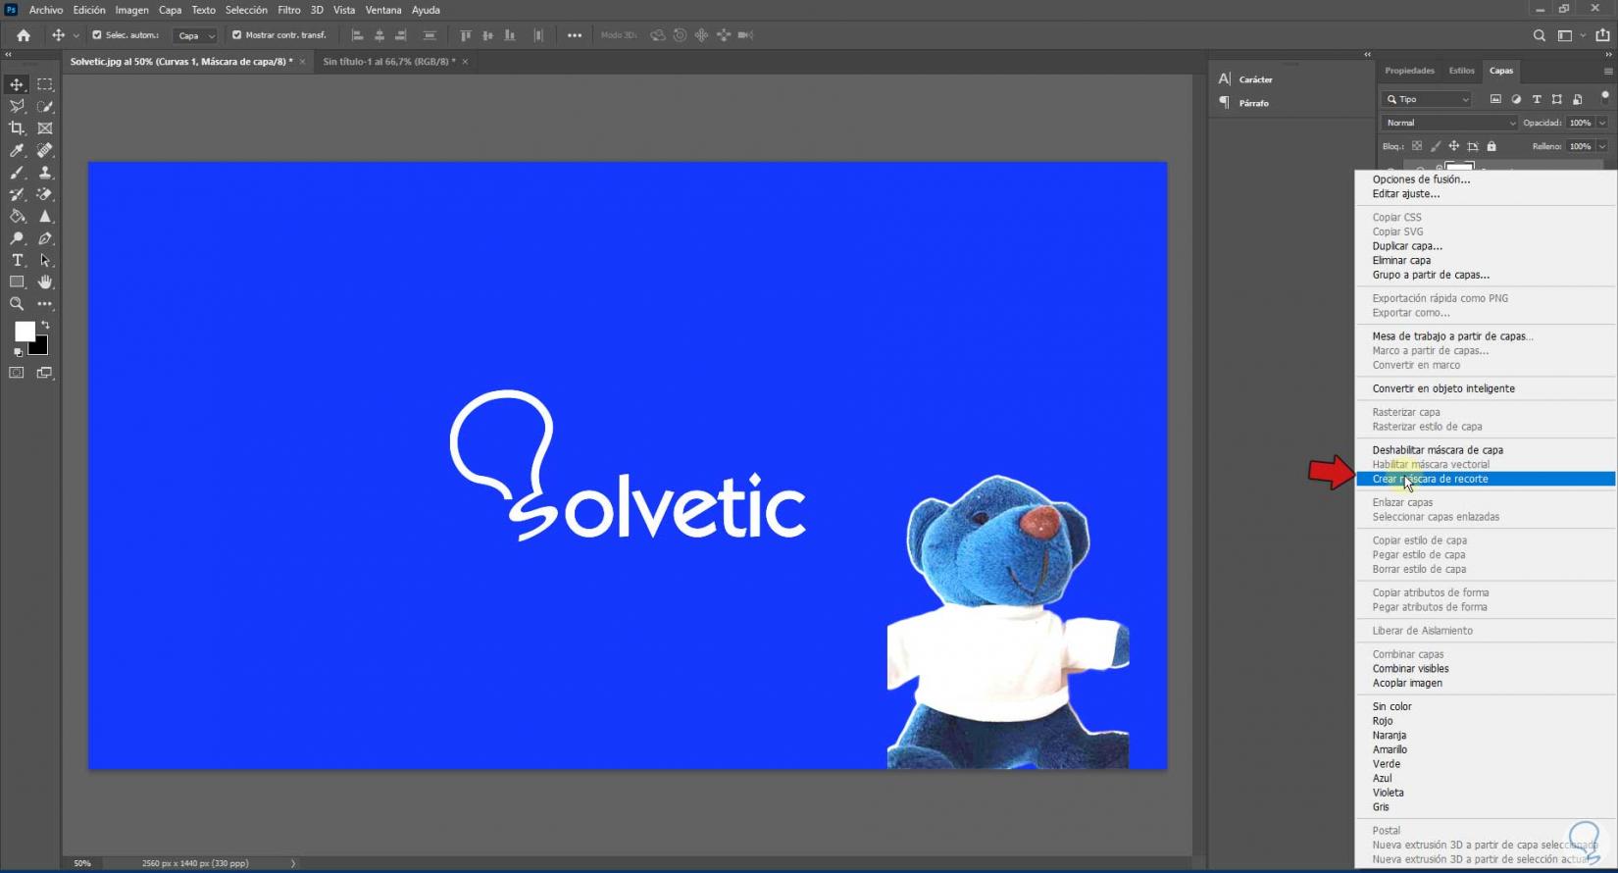
Task: Open the search icon in options bar
Action: pos(1540,35)
